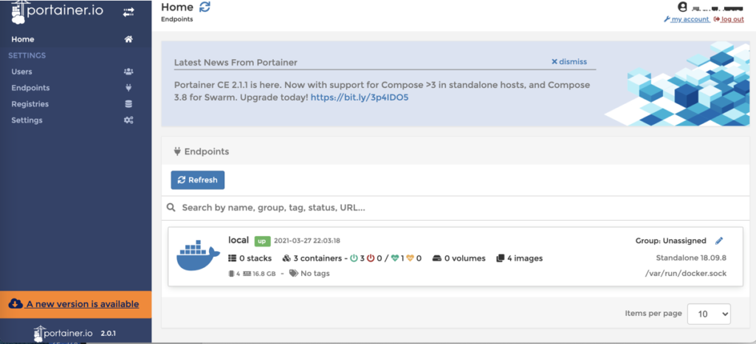The image size is (756, 344).
Task: Click the log out link
Action: coord(729,19)
